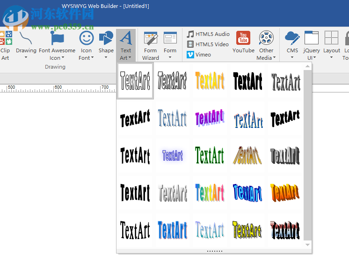This screenshot has height=275, width=349.
Task: Click the jQuery UI icon
Action: [312, 38]
